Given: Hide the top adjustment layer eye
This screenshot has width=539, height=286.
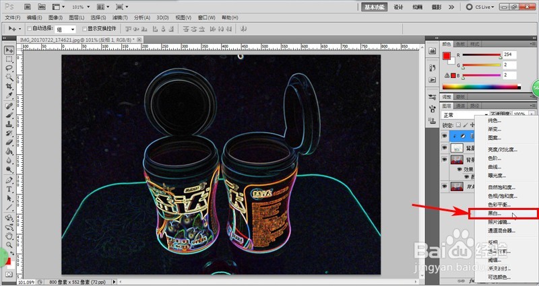Looking at the screenshot, I should [x=445, y=136].
